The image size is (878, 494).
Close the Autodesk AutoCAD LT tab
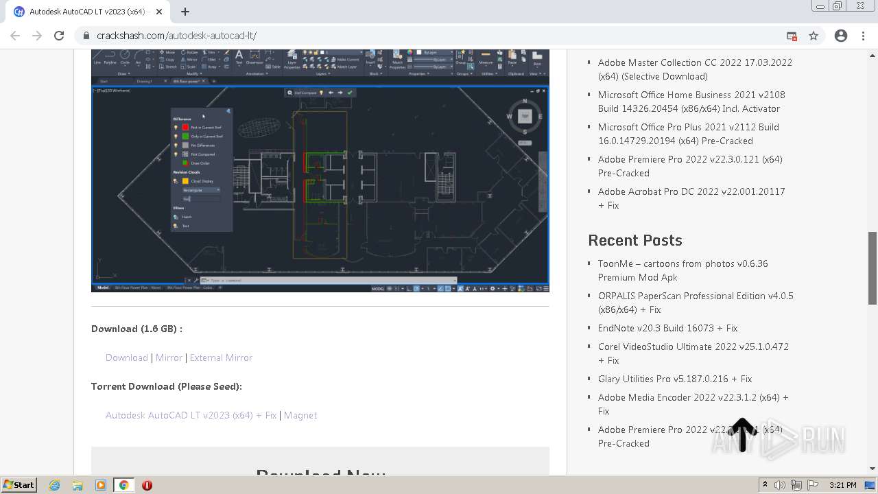(x=160, y=12)
